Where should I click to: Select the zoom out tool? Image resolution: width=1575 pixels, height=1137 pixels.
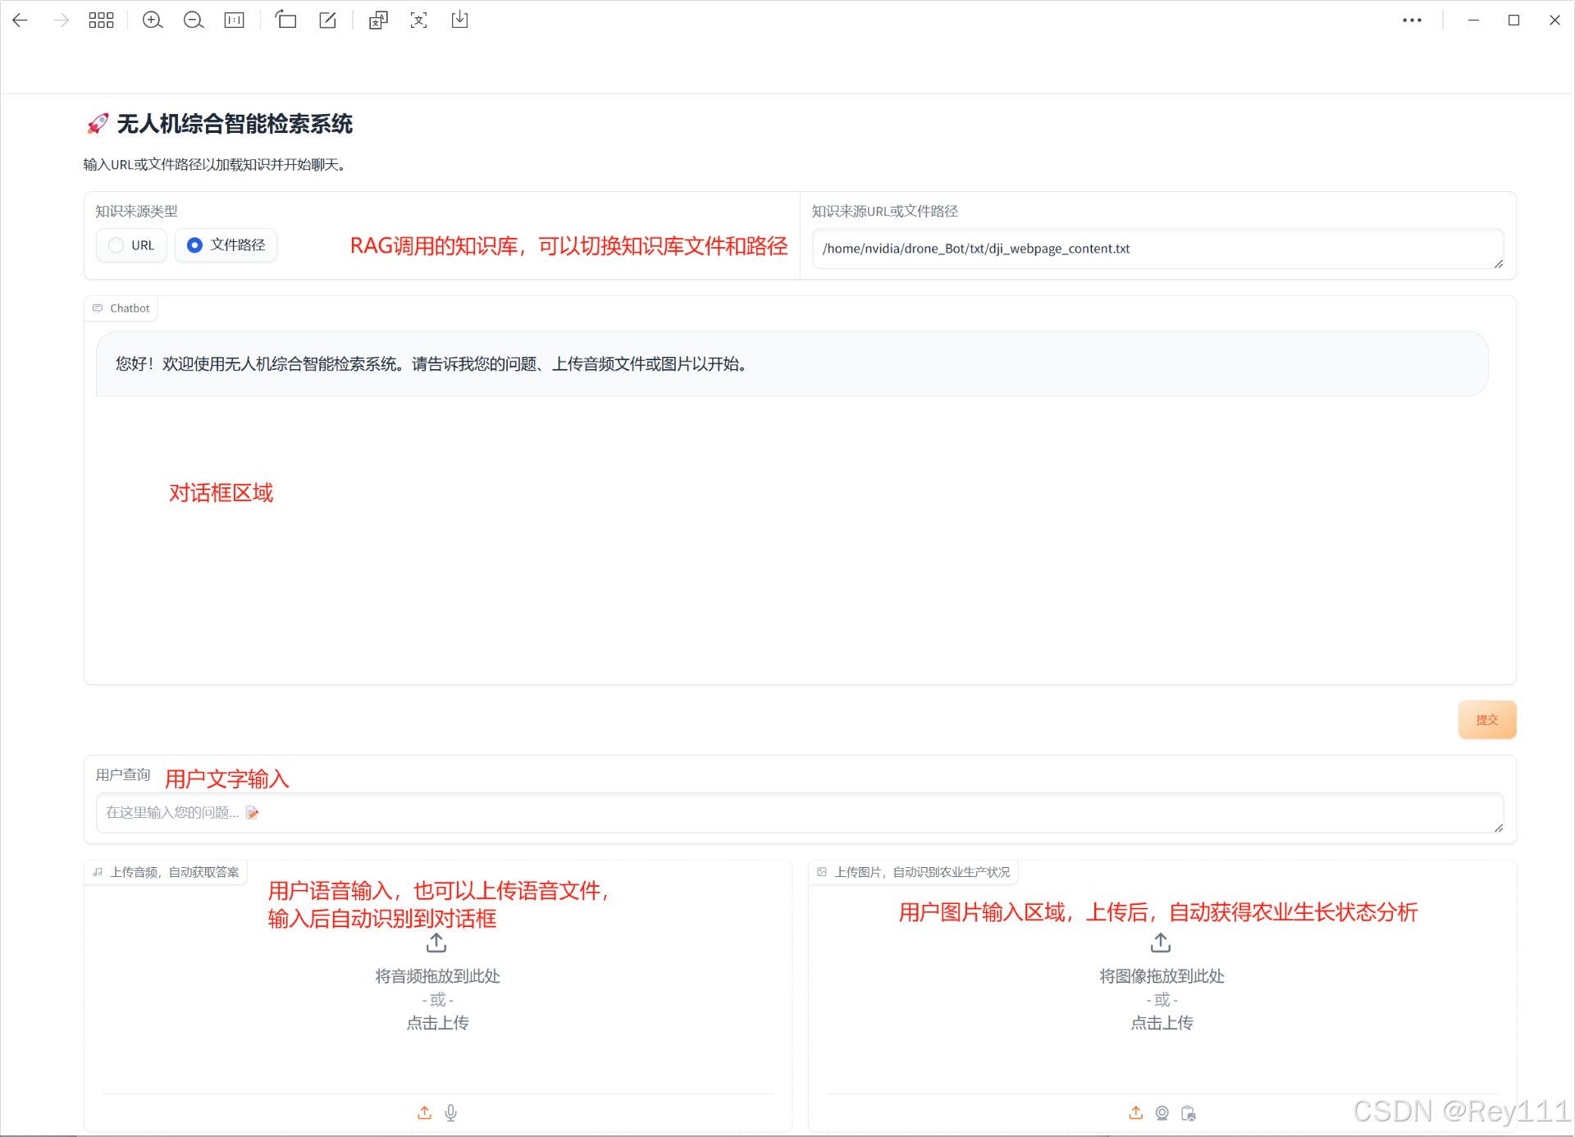(x=194, y=20)
